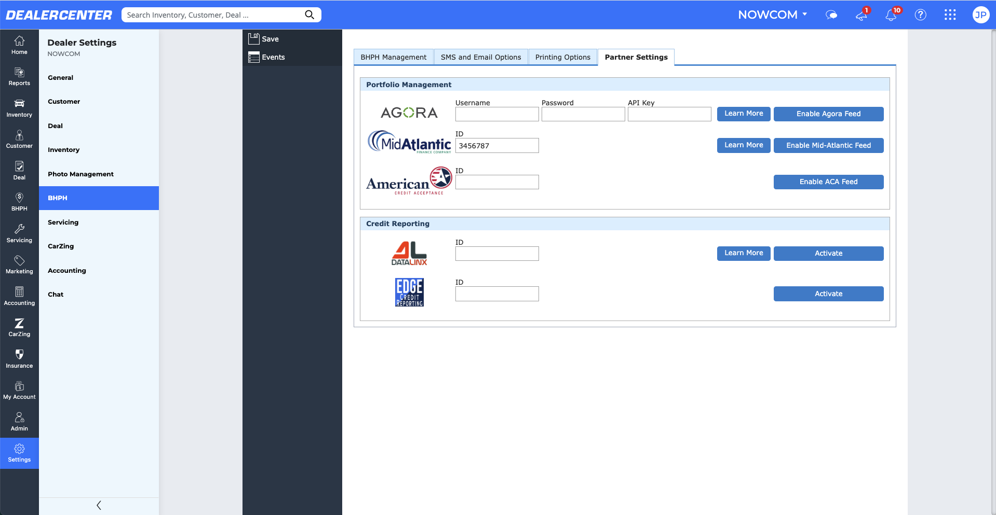
Task: Click the DataLinx ID field
Action: 497,254
